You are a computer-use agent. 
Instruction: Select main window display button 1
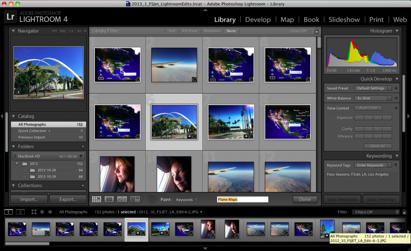8,212
